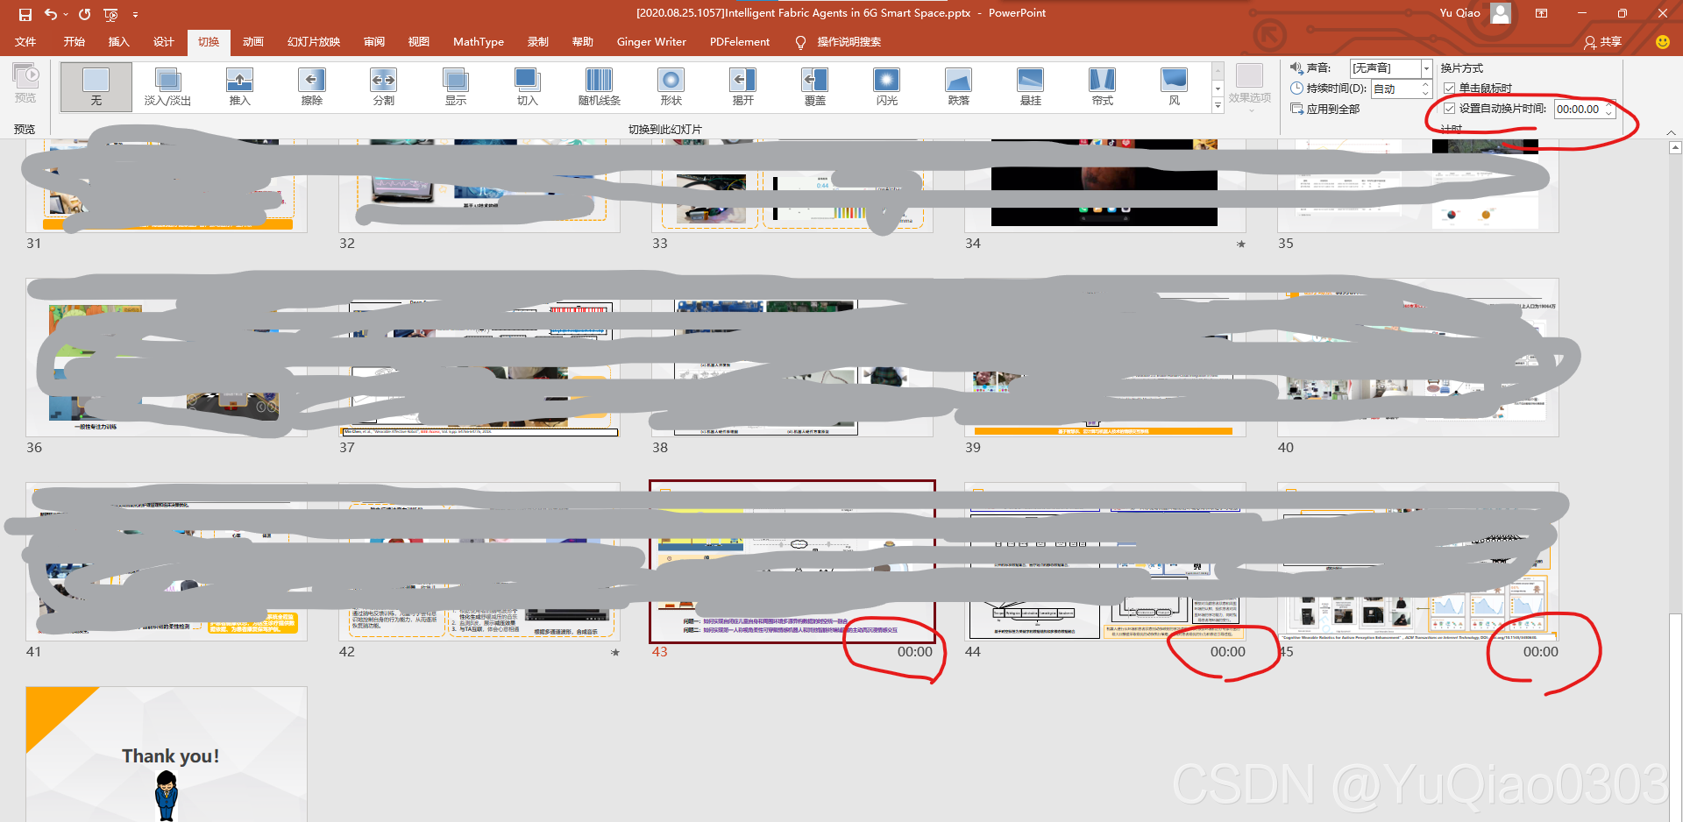Open the Undo history dropdown arrow
The width and height of the screenshot is (1683, 822).
click(66, 15)
